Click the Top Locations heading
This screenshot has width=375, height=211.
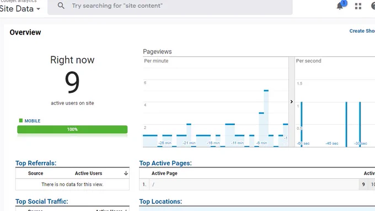tap(160, 202)
